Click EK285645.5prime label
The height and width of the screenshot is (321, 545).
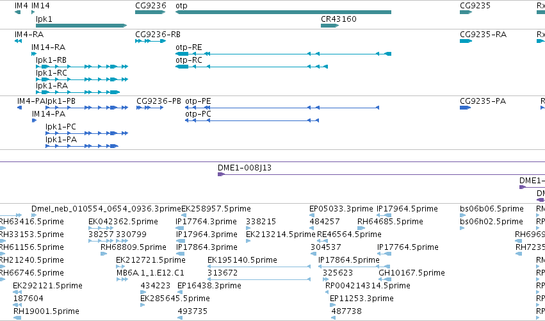pyautogui.click(x=175, y=299)
